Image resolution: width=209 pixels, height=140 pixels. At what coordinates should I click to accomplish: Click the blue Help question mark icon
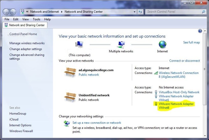(200, 31)
